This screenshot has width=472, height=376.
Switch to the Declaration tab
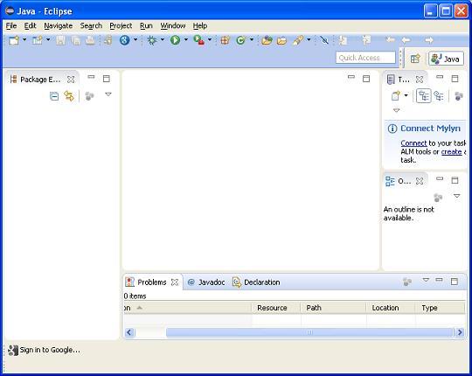(256, 282)
